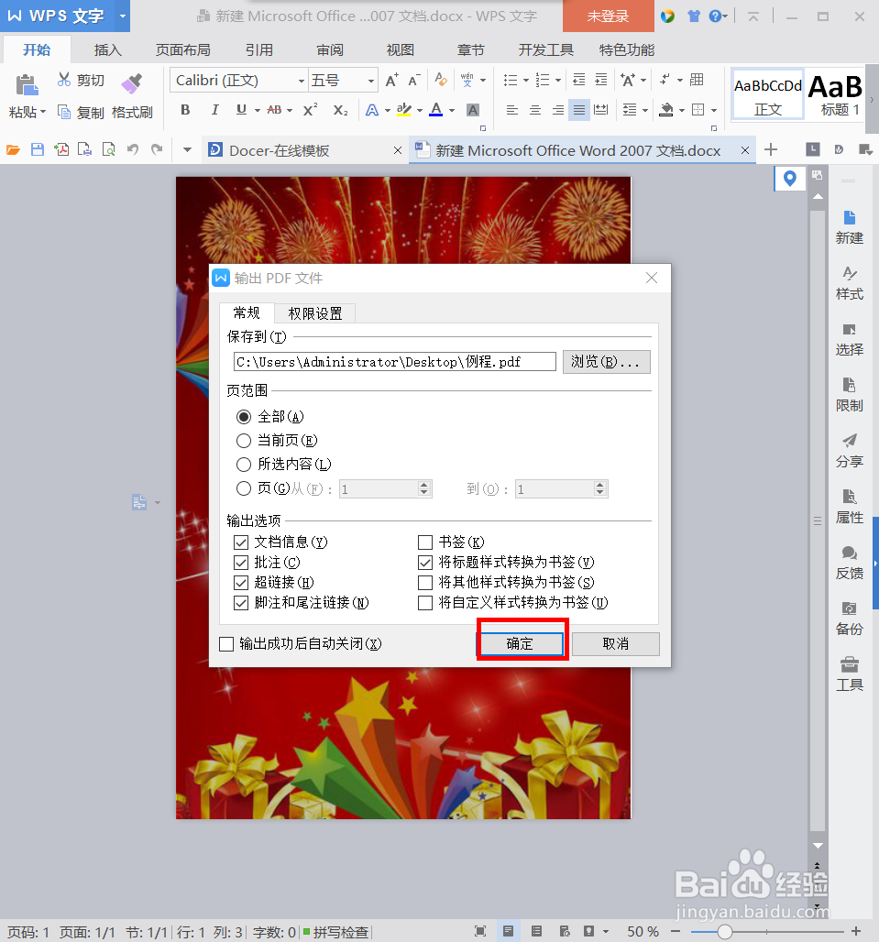Switch to Docer-在线模板 document tab
879x942 pixels.
[x=280, y=150]
